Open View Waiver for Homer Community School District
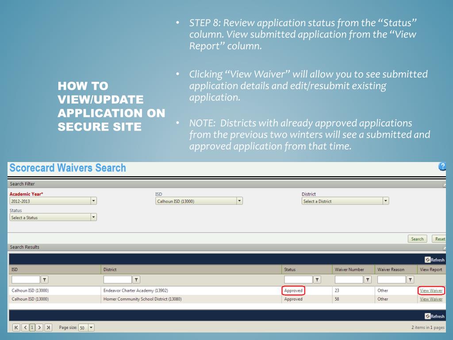The height and width of the screenshot is (340, 453). 431,299
